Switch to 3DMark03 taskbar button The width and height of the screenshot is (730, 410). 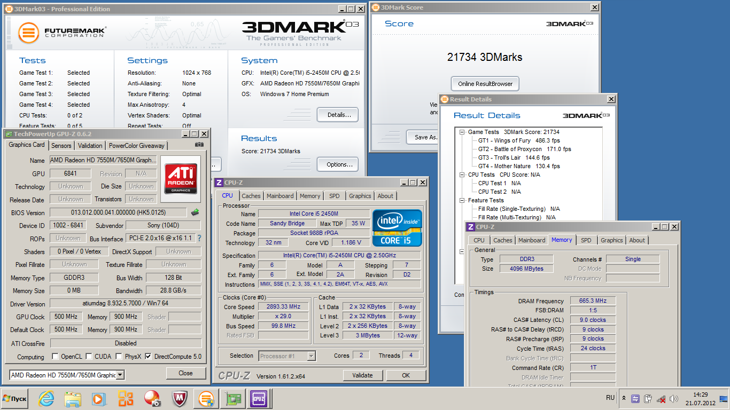tap(206, 398)
